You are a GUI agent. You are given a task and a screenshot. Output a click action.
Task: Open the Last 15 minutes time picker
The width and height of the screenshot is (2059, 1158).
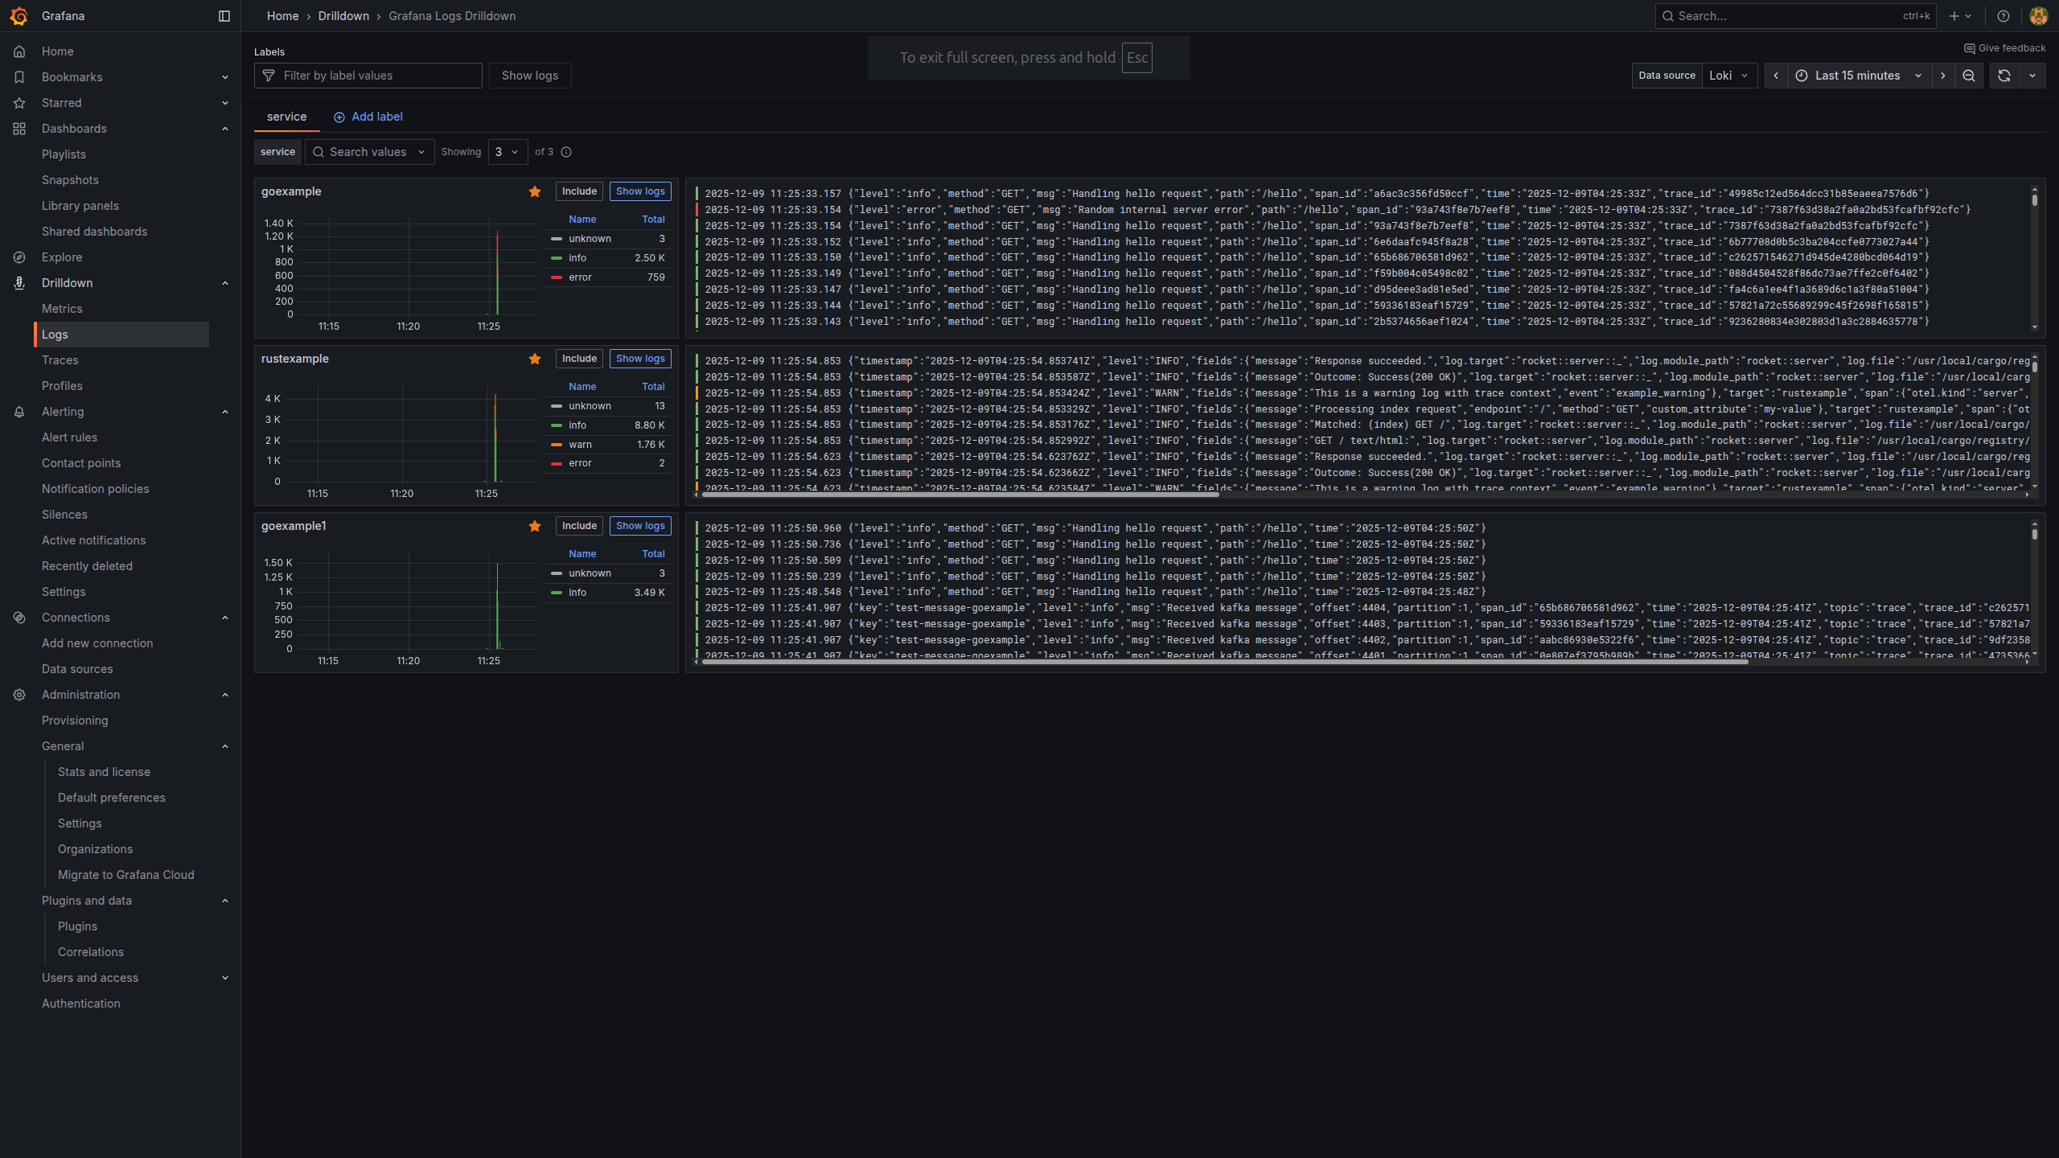click(1858, 76)
